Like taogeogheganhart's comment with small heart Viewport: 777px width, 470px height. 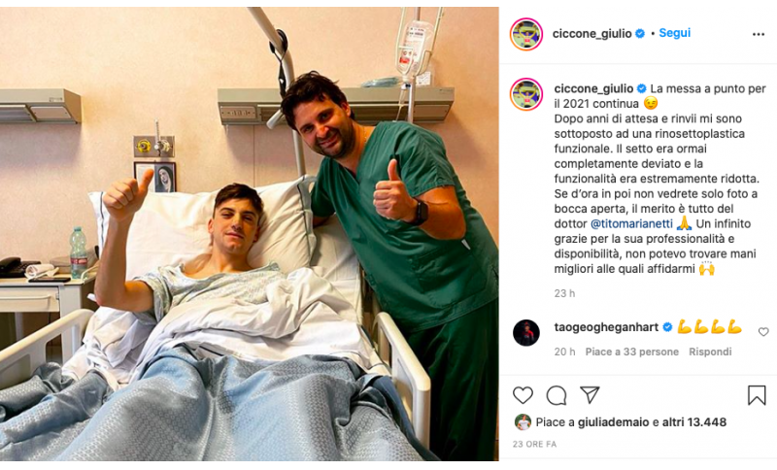point(763,332)
